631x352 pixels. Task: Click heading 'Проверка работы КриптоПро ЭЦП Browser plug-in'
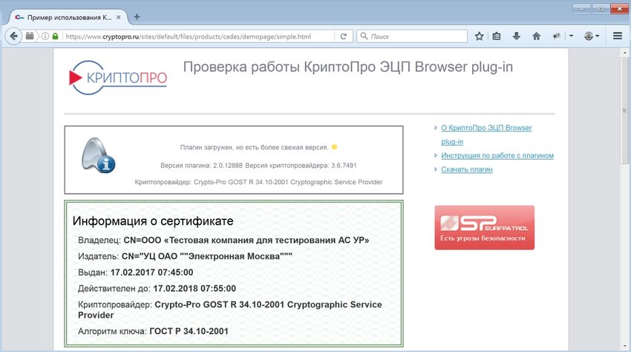[348, 67]
